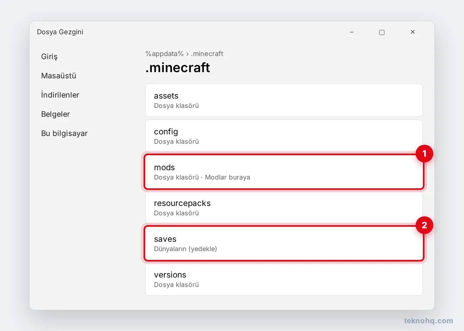Go to Masaüstü in the sidebar
The width and height of the screenshot is (464, 331).
click(x=59, y=76)
